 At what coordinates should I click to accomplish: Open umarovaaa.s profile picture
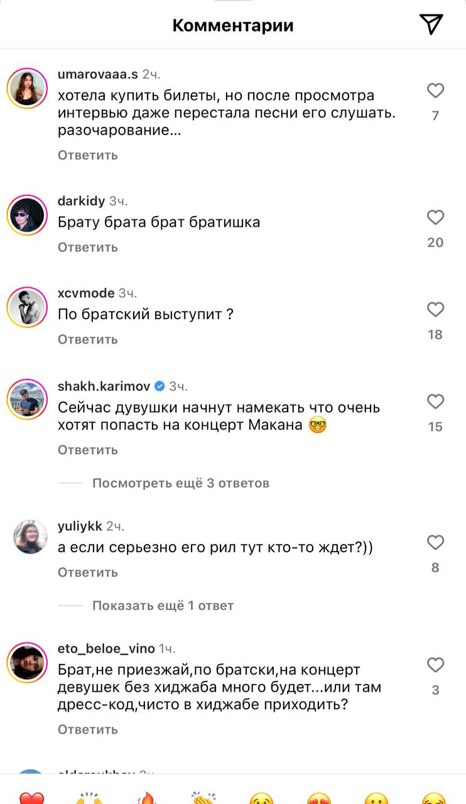(x=27, y=89)
